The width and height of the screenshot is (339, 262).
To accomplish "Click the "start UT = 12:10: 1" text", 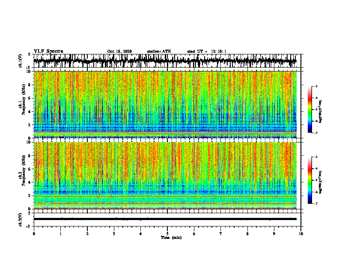I will pos(207,51).
